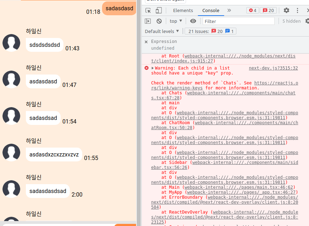309x226 pixels.
Task: Open the react-dev-overlay client.js:8:20584 link
Action: (x=225, y=202)
